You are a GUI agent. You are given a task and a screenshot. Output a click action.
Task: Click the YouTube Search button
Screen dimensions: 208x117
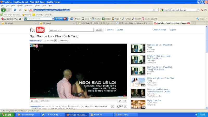pos(99,30)
